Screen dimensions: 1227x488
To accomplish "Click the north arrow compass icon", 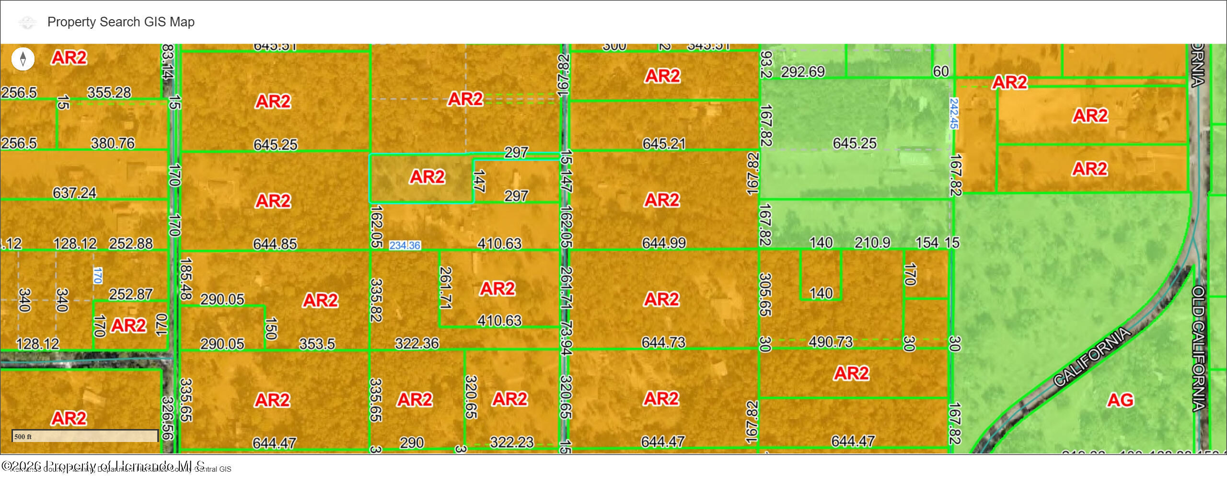I will (x=23, y=59).
